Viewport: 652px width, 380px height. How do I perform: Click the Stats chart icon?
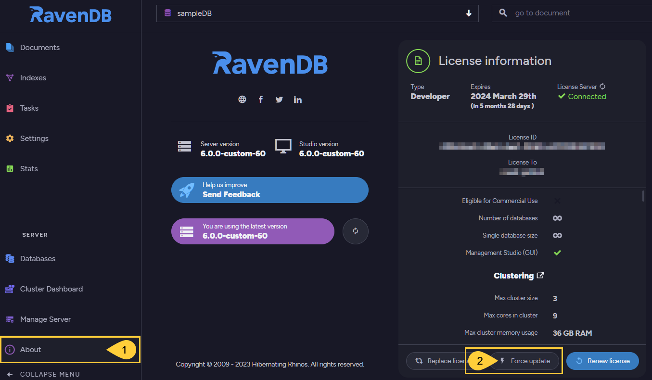[10, 169]
